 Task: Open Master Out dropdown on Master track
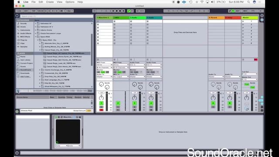coord(249,79)
